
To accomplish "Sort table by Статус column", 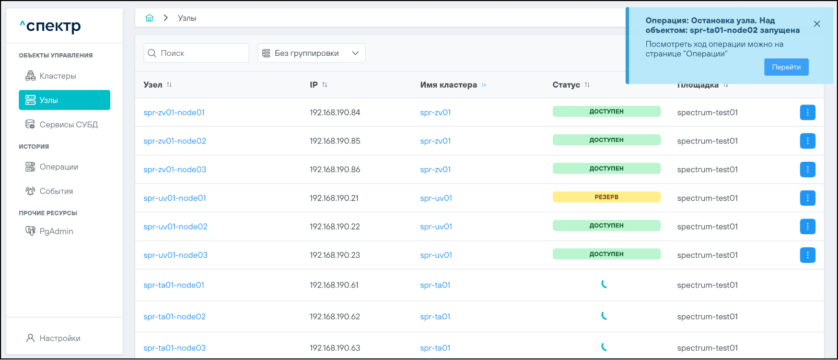I will [587, 85].
